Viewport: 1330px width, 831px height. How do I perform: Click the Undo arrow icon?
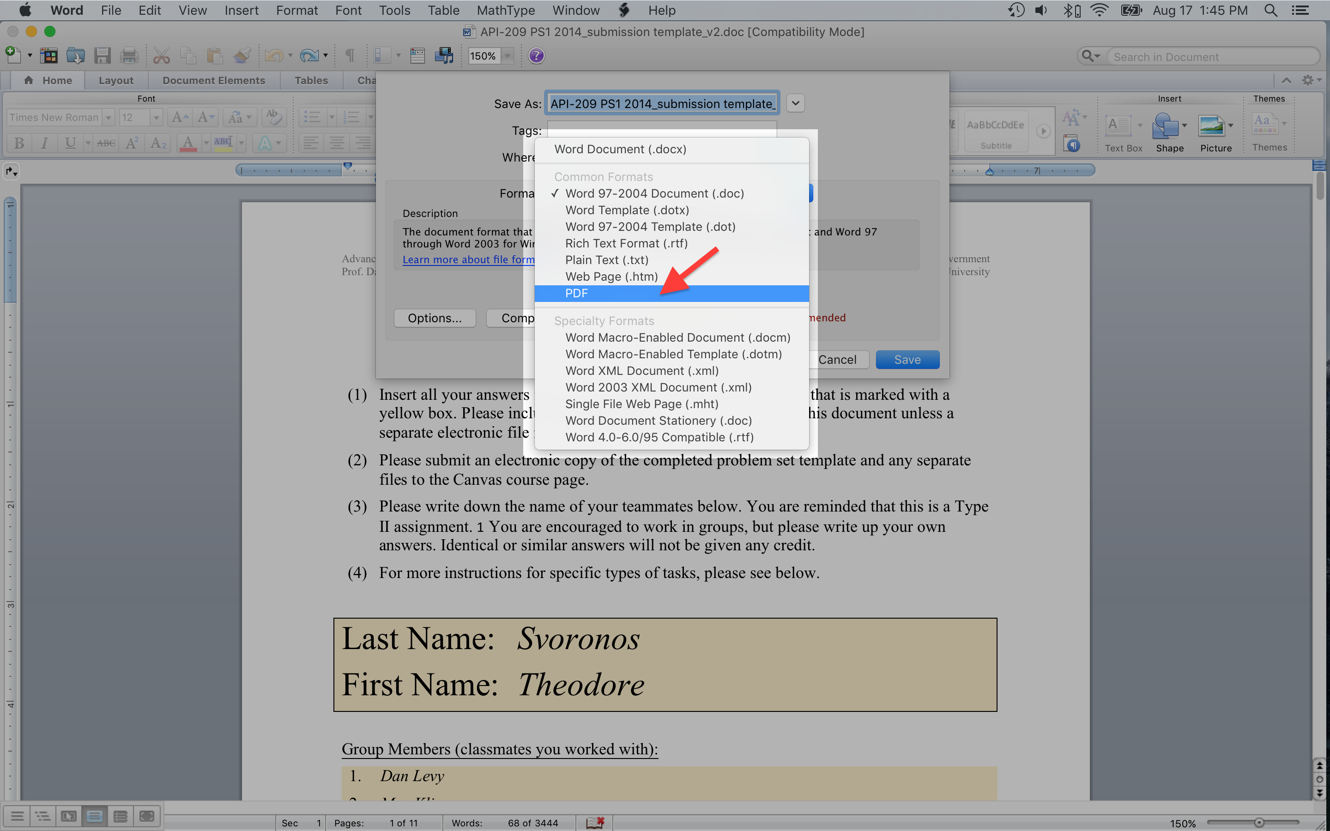274,55
